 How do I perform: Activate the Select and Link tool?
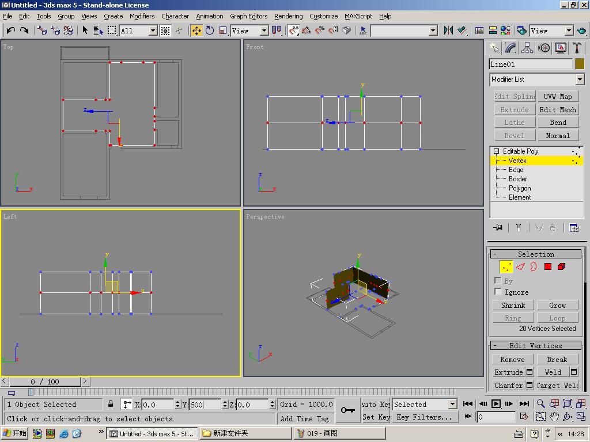click(42, 31)
